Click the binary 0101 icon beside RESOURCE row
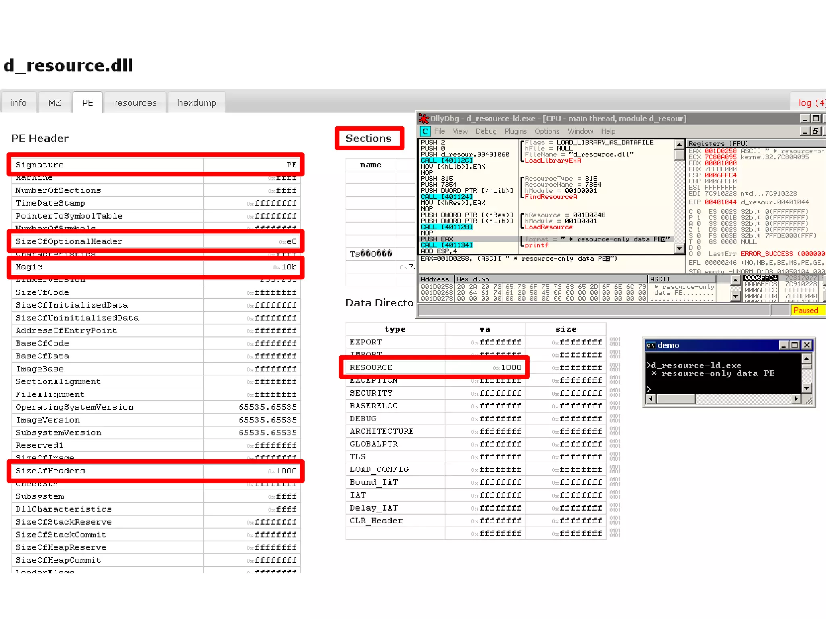 (x=615, y=367)
